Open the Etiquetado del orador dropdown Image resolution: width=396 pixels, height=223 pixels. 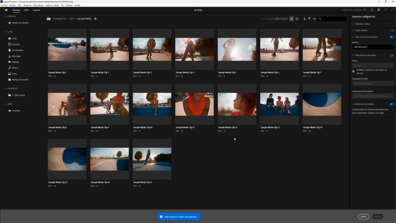coord(372,83)
